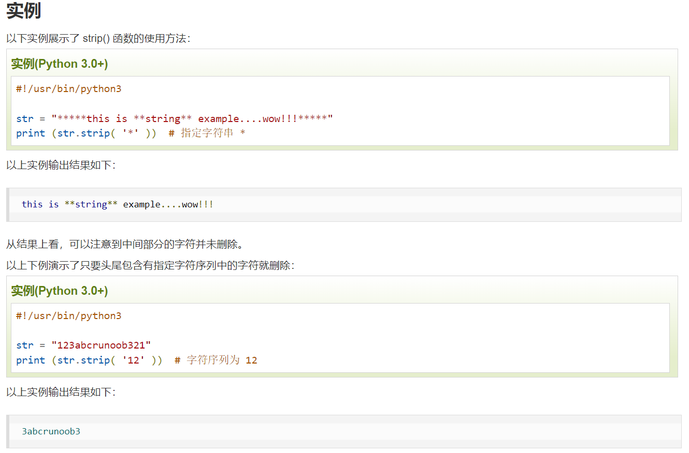Click the comment # 指定字符串 *
Viewport: 689px width, 453px height.
pyautogui.click(x=207, y=133)
